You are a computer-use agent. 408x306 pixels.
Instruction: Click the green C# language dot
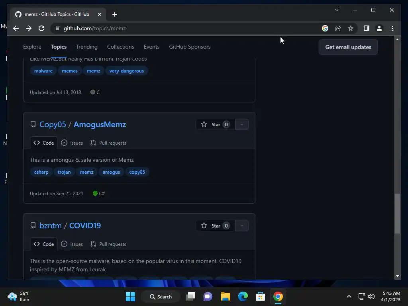click(x=95, y=193)
